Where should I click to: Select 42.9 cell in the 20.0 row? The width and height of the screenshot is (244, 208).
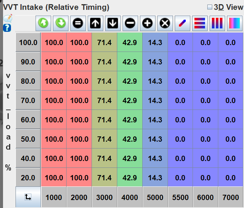coord(130,178)
